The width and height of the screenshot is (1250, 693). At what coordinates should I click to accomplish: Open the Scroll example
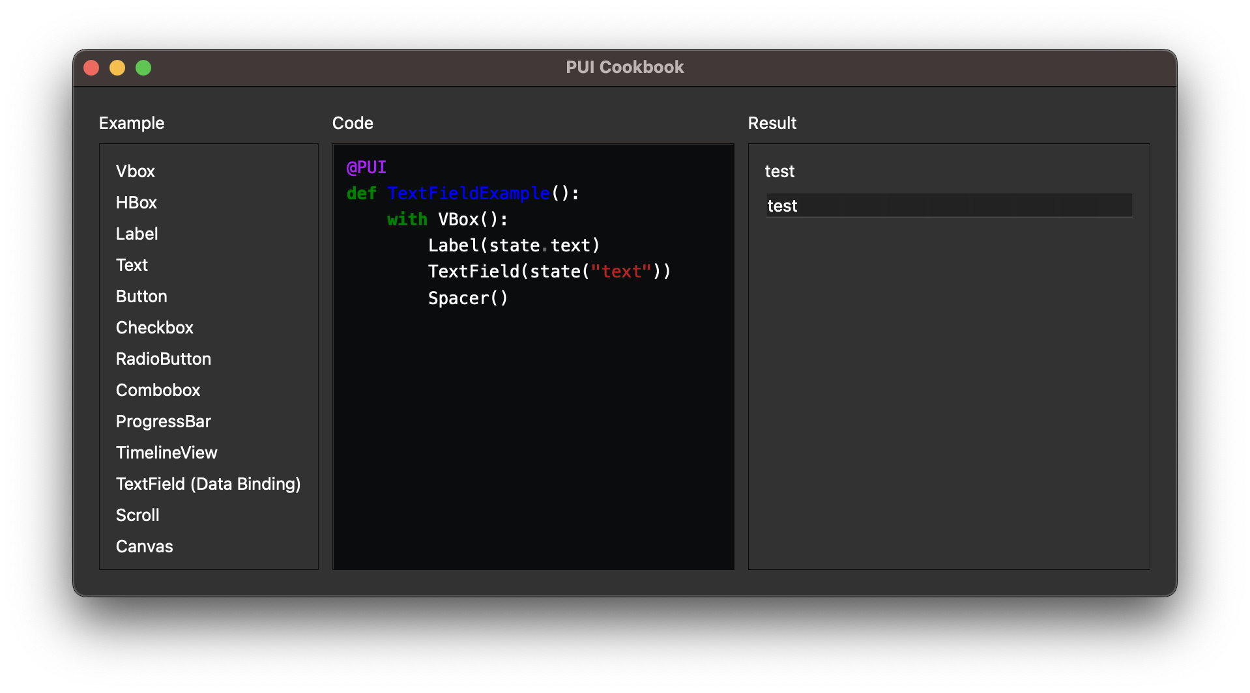point(138,515)
